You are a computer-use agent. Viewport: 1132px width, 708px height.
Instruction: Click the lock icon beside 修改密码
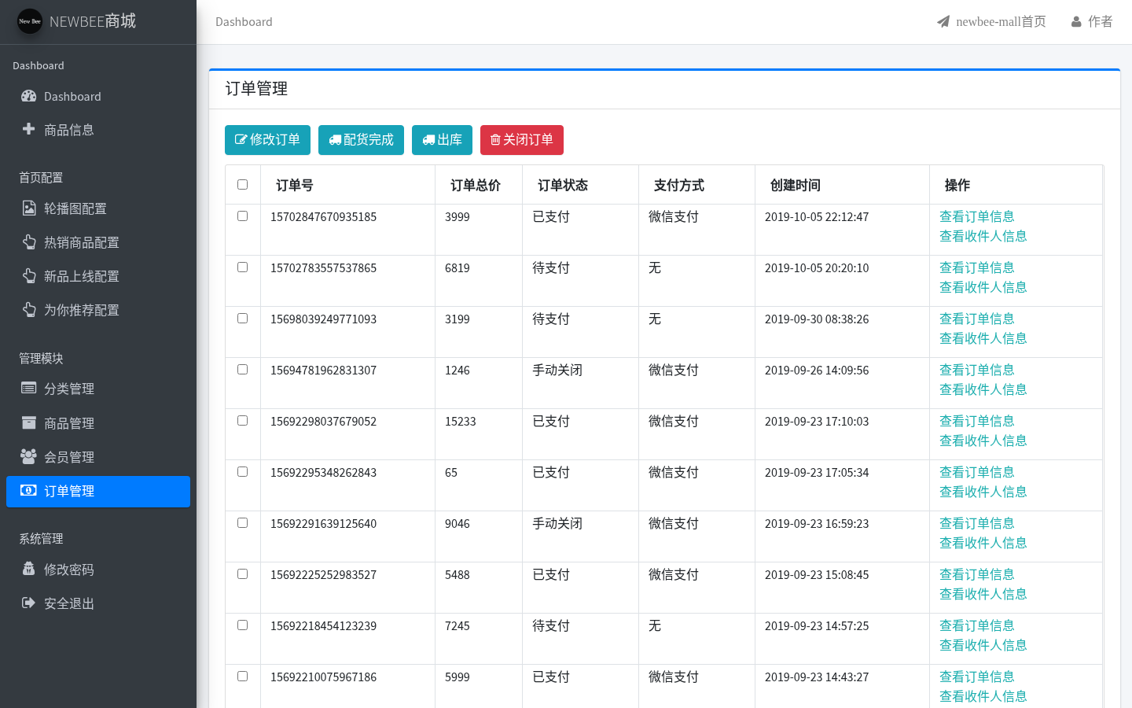click(x=29, y=569)
